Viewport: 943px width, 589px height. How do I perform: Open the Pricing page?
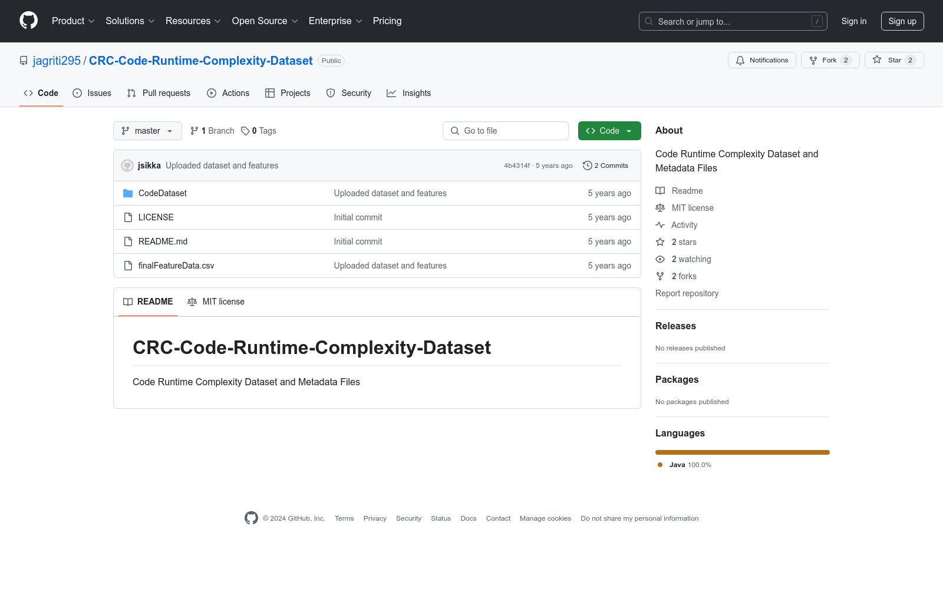pos(387,21)
